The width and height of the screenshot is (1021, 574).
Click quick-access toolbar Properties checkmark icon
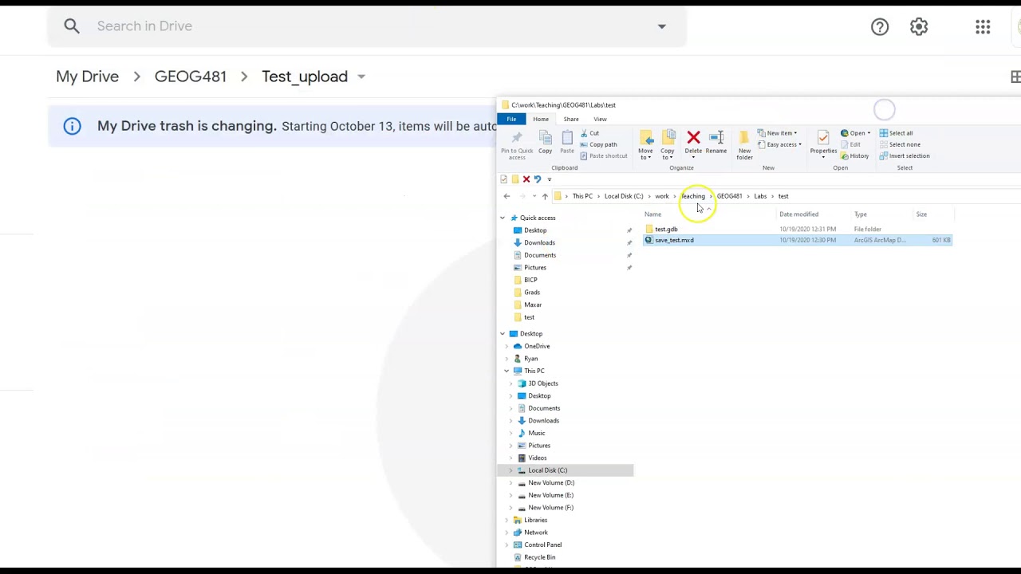coord(503,179)
